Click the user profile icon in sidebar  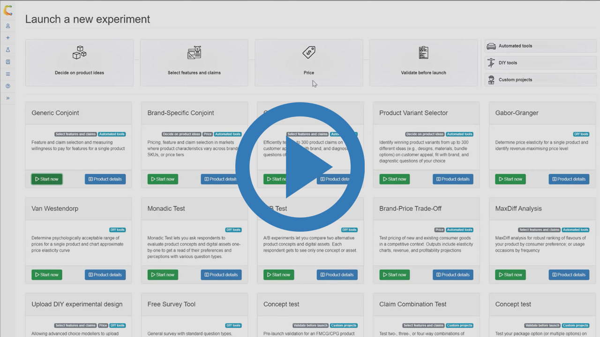(7, 26)
